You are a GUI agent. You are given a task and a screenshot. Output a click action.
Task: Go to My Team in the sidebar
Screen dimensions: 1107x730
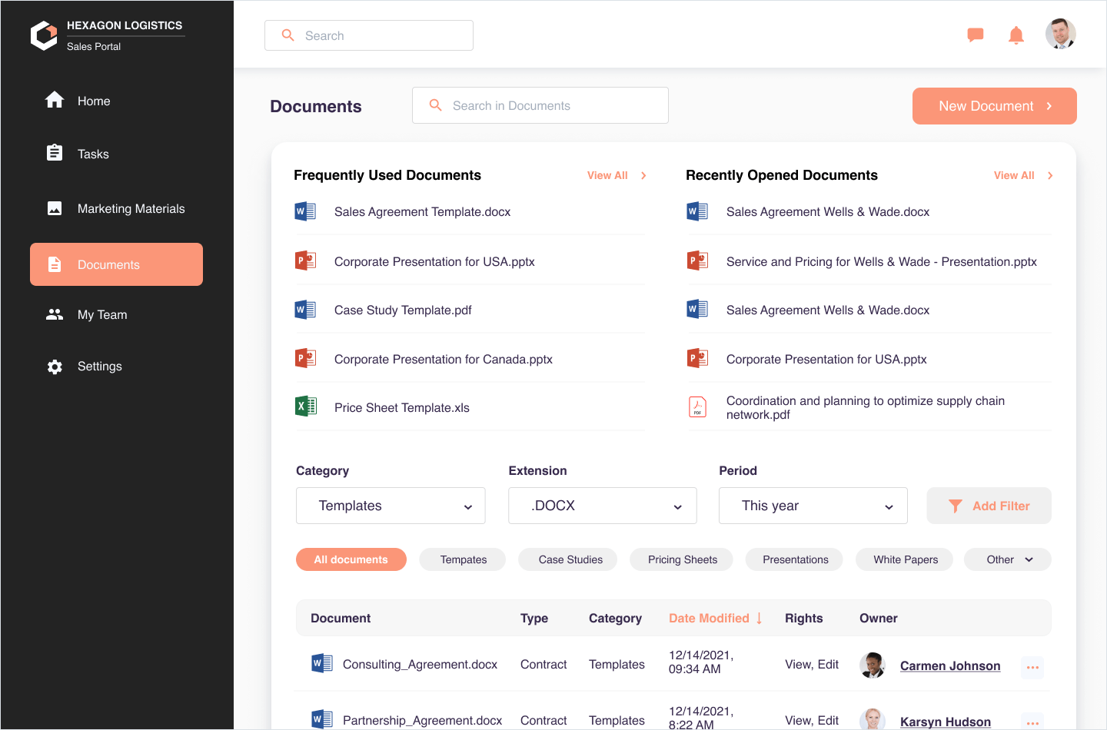[x=102, y=315]
